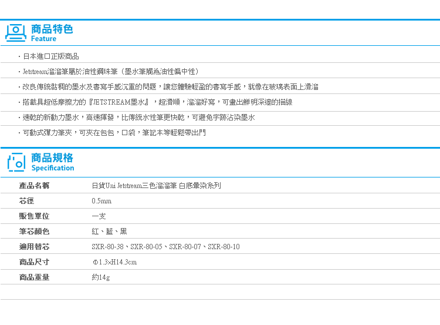Click the 一支 value
The image size is (440, 325).
pyautogui.click(x=99, y=216)
